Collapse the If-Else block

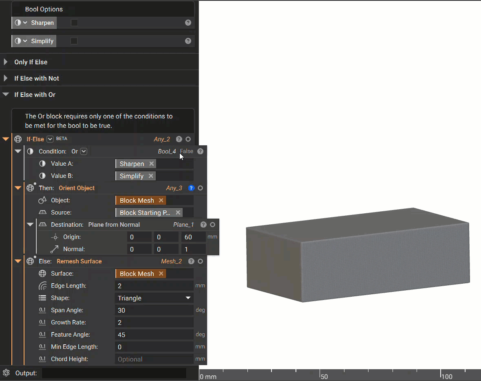(x=6, y=139)
